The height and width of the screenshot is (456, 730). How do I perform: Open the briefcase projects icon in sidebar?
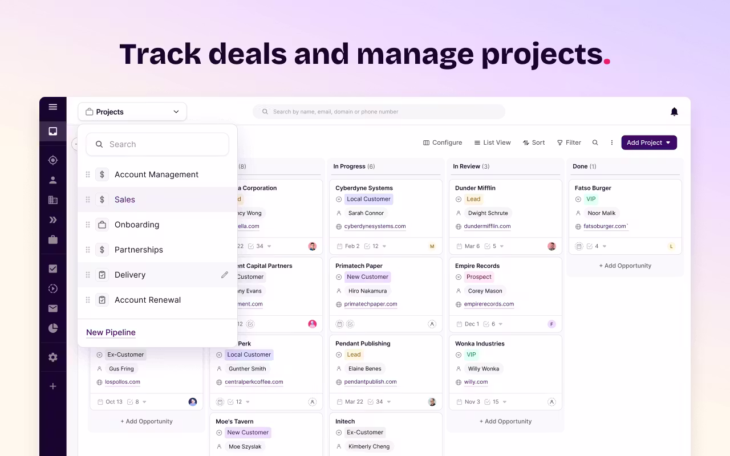(53, 240)
